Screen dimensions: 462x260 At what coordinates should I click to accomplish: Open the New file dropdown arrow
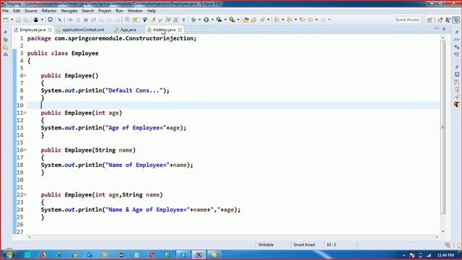[x=12, y=19]
